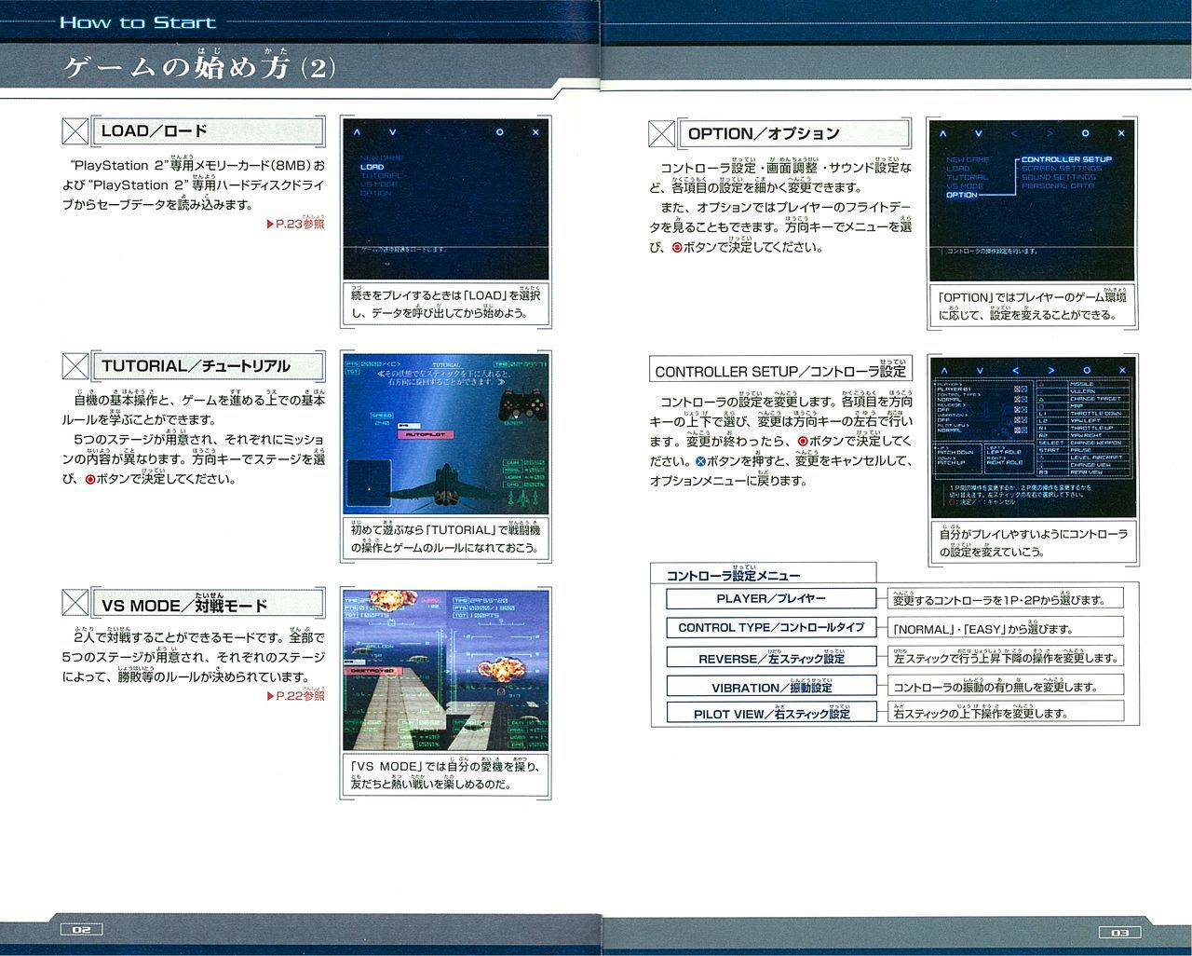This screenshot has height=956, width=1192.
Task: Click the red circle button icon in the CONTROLLER SETUP description
Action: (x=803, y=441)
